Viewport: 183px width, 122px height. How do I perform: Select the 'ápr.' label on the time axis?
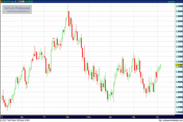111,117
